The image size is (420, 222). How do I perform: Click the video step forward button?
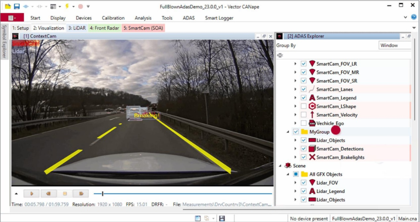[x=81, y=193]
